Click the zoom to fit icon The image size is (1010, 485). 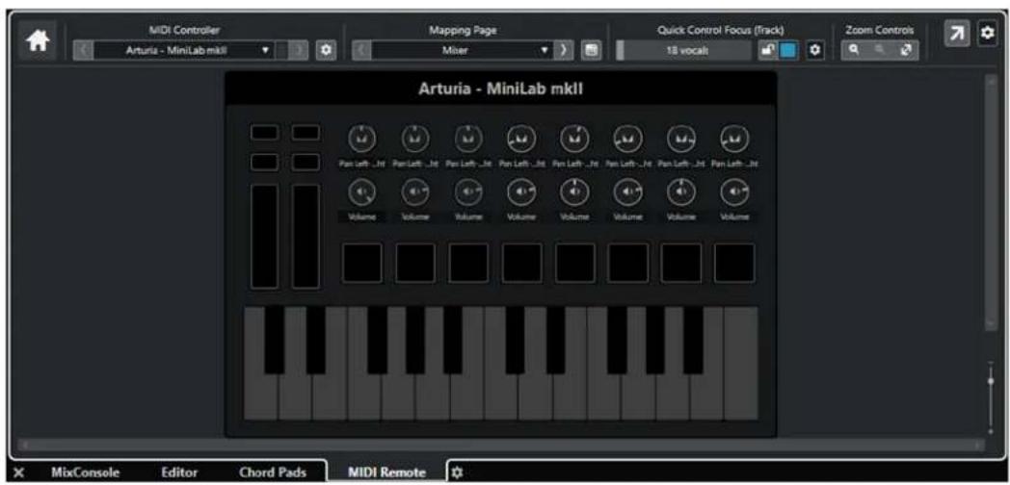point(906,50)
